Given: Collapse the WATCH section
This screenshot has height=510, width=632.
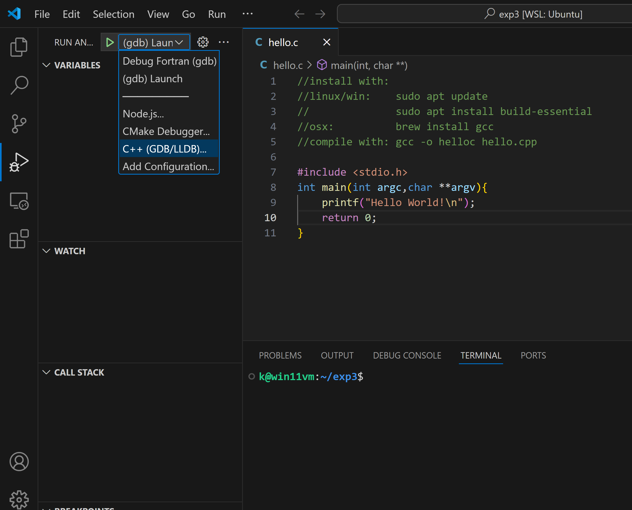Looking at the screenshot, I should pos(46,251).
